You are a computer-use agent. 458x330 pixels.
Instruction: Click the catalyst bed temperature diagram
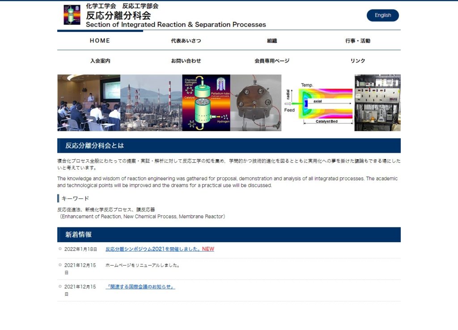[x=318, y=104]
